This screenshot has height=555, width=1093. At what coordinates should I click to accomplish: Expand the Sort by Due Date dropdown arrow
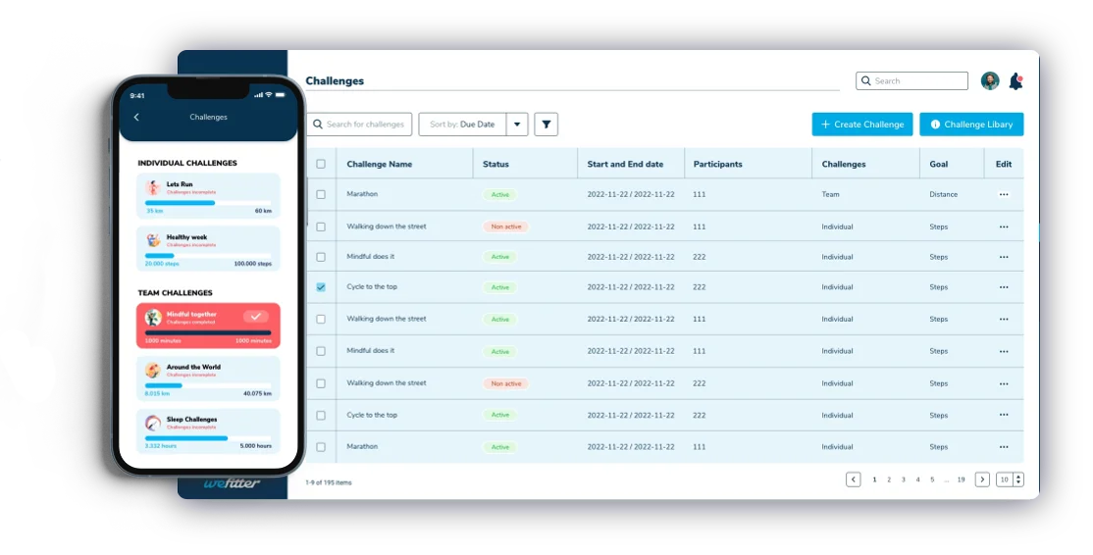517,125
